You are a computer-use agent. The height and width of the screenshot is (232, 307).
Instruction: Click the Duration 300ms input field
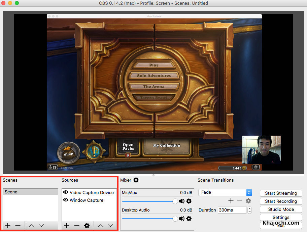232,210
